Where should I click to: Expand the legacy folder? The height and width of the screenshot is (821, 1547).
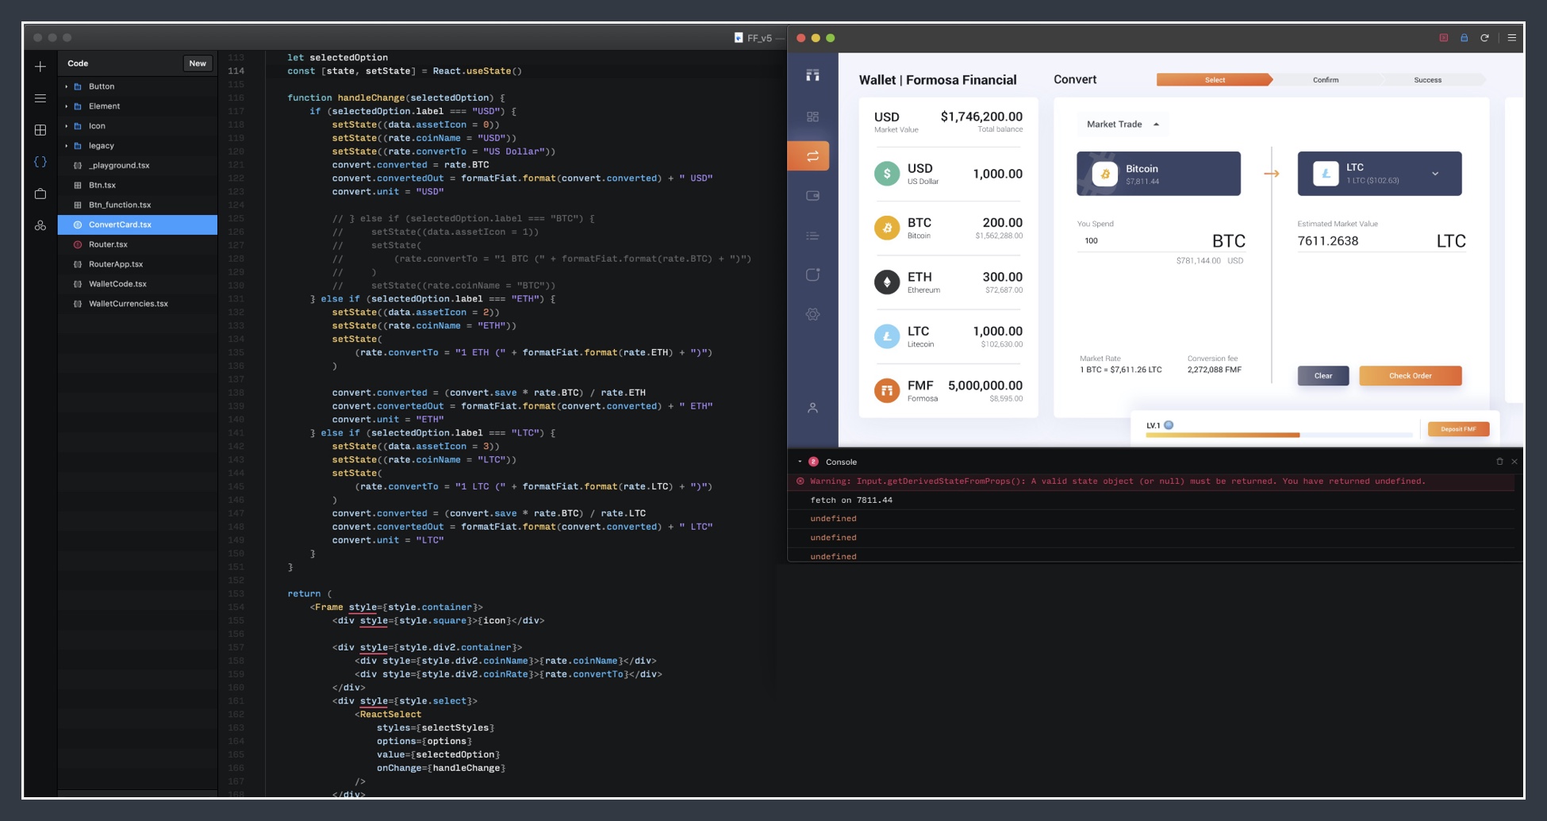click(67, 146)
